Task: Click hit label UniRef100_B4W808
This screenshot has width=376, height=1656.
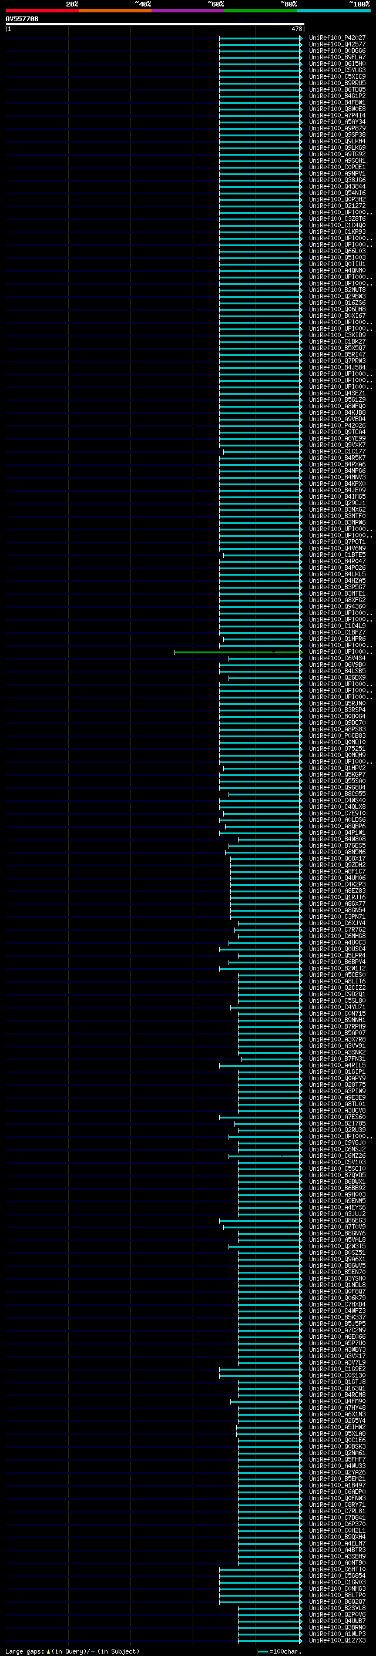Action: coord(337,839)
